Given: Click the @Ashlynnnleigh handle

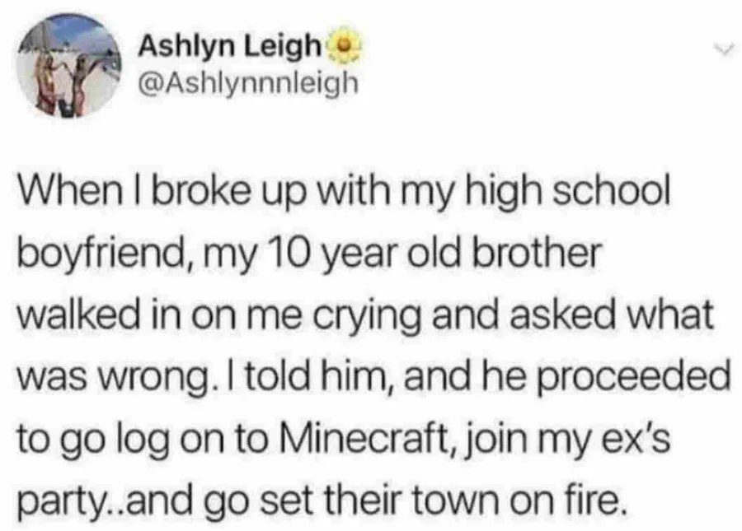Looking at the screenshot, I should click(x=247, y=84).
